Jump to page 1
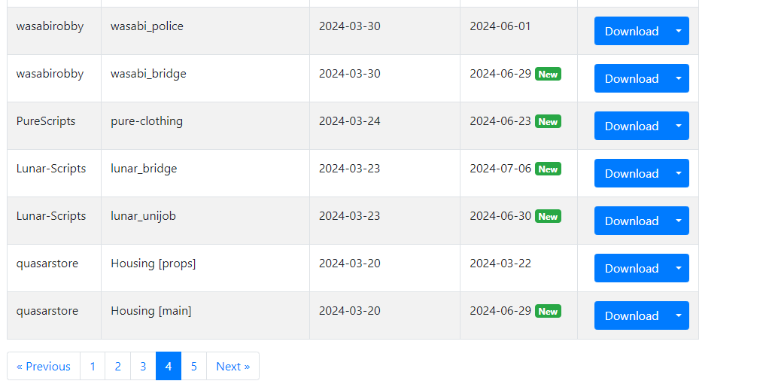Screen dimensions: 769x387 point(93,367)
